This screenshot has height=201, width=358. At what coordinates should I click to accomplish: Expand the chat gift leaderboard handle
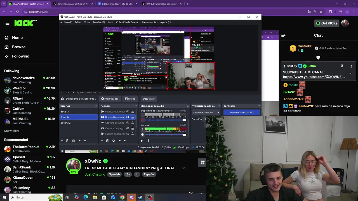[318, 58]
